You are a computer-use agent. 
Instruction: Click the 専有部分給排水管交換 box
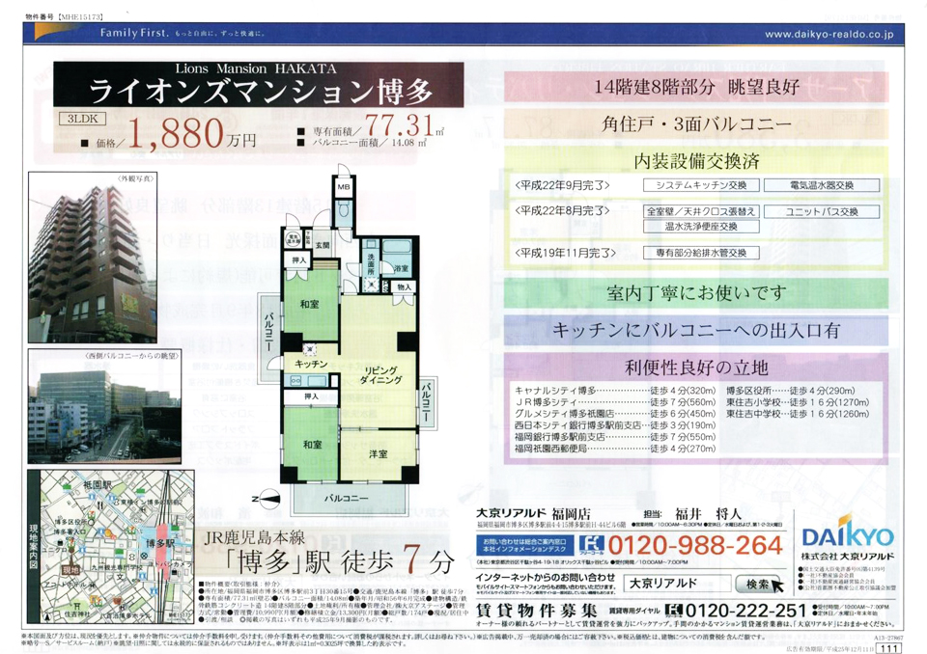(701, 253)
